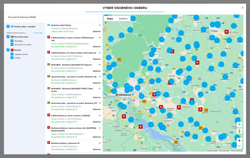Click the Google logo on the map
This screenshot has width=250, height=158.
coord(107,150)
